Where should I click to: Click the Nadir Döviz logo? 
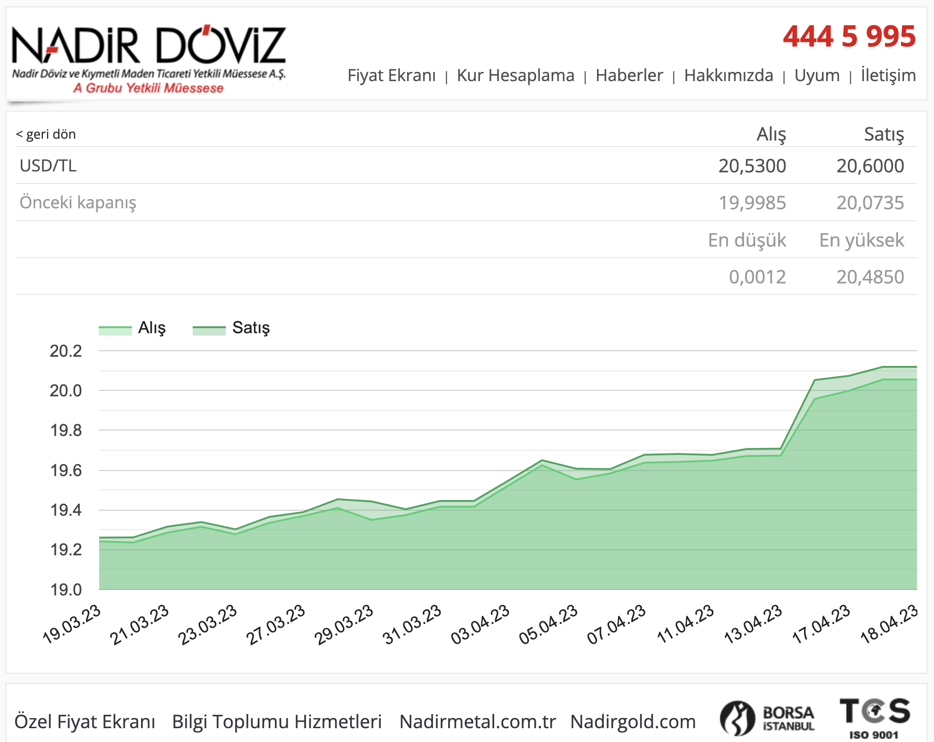[148, 59]
